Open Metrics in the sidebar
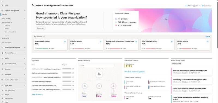 7,29
